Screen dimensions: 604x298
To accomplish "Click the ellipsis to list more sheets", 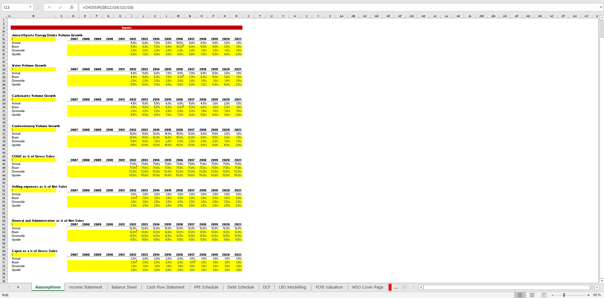I will tap(396, 287).
